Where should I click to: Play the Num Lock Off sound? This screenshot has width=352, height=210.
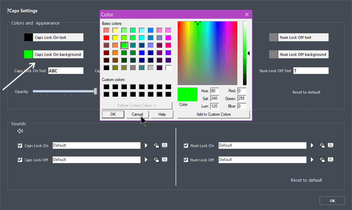[x=312, y=160]
